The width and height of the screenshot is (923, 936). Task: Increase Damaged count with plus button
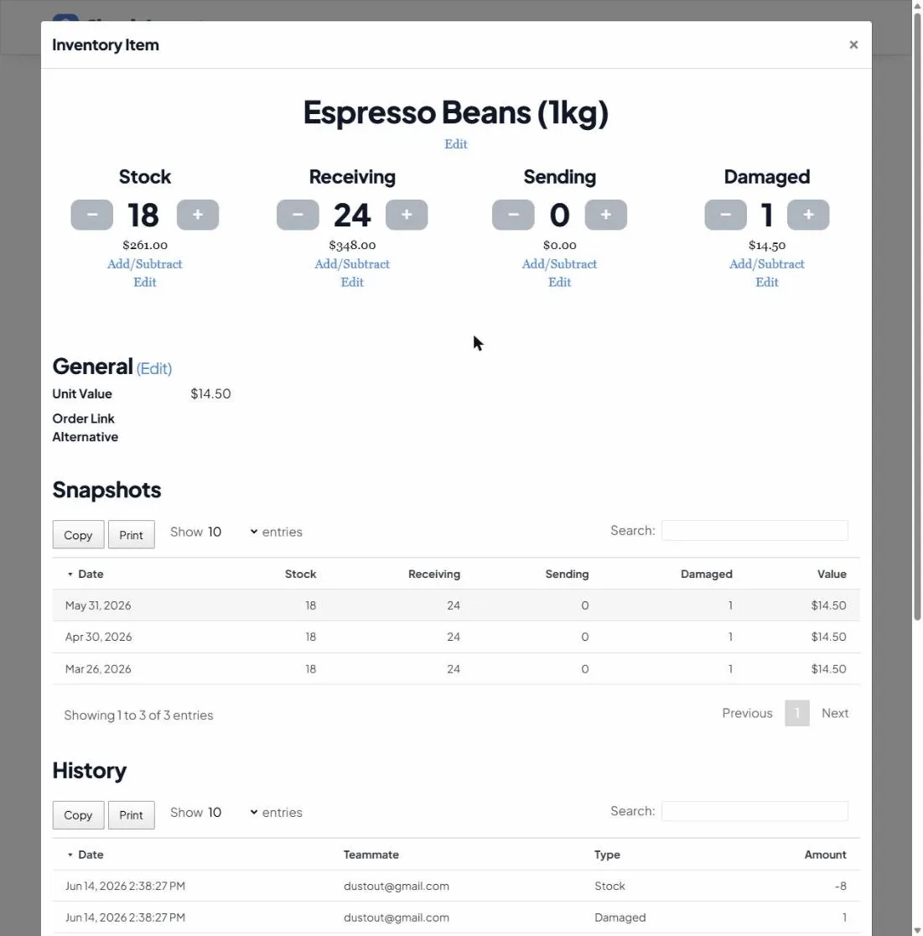808,215
